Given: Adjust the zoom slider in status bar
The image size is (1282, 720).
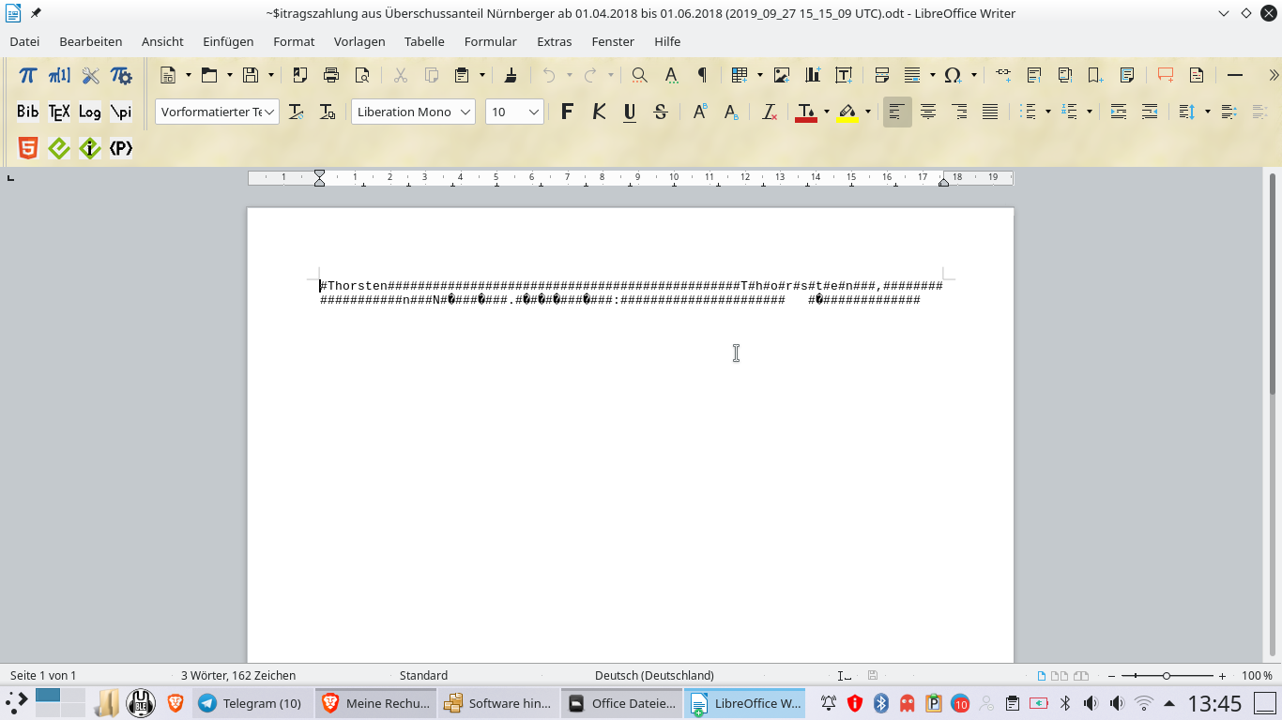Looking at the screenshot, I should pos(1167,676).
